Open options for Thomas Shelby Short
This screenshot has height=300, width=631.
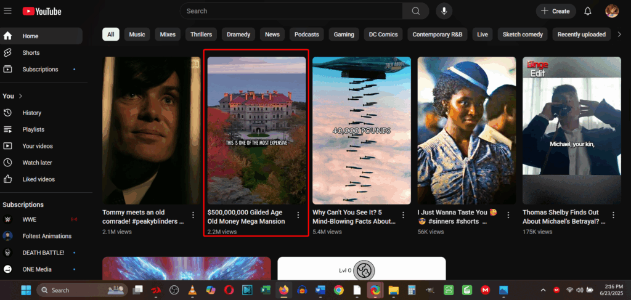(613, 215)
